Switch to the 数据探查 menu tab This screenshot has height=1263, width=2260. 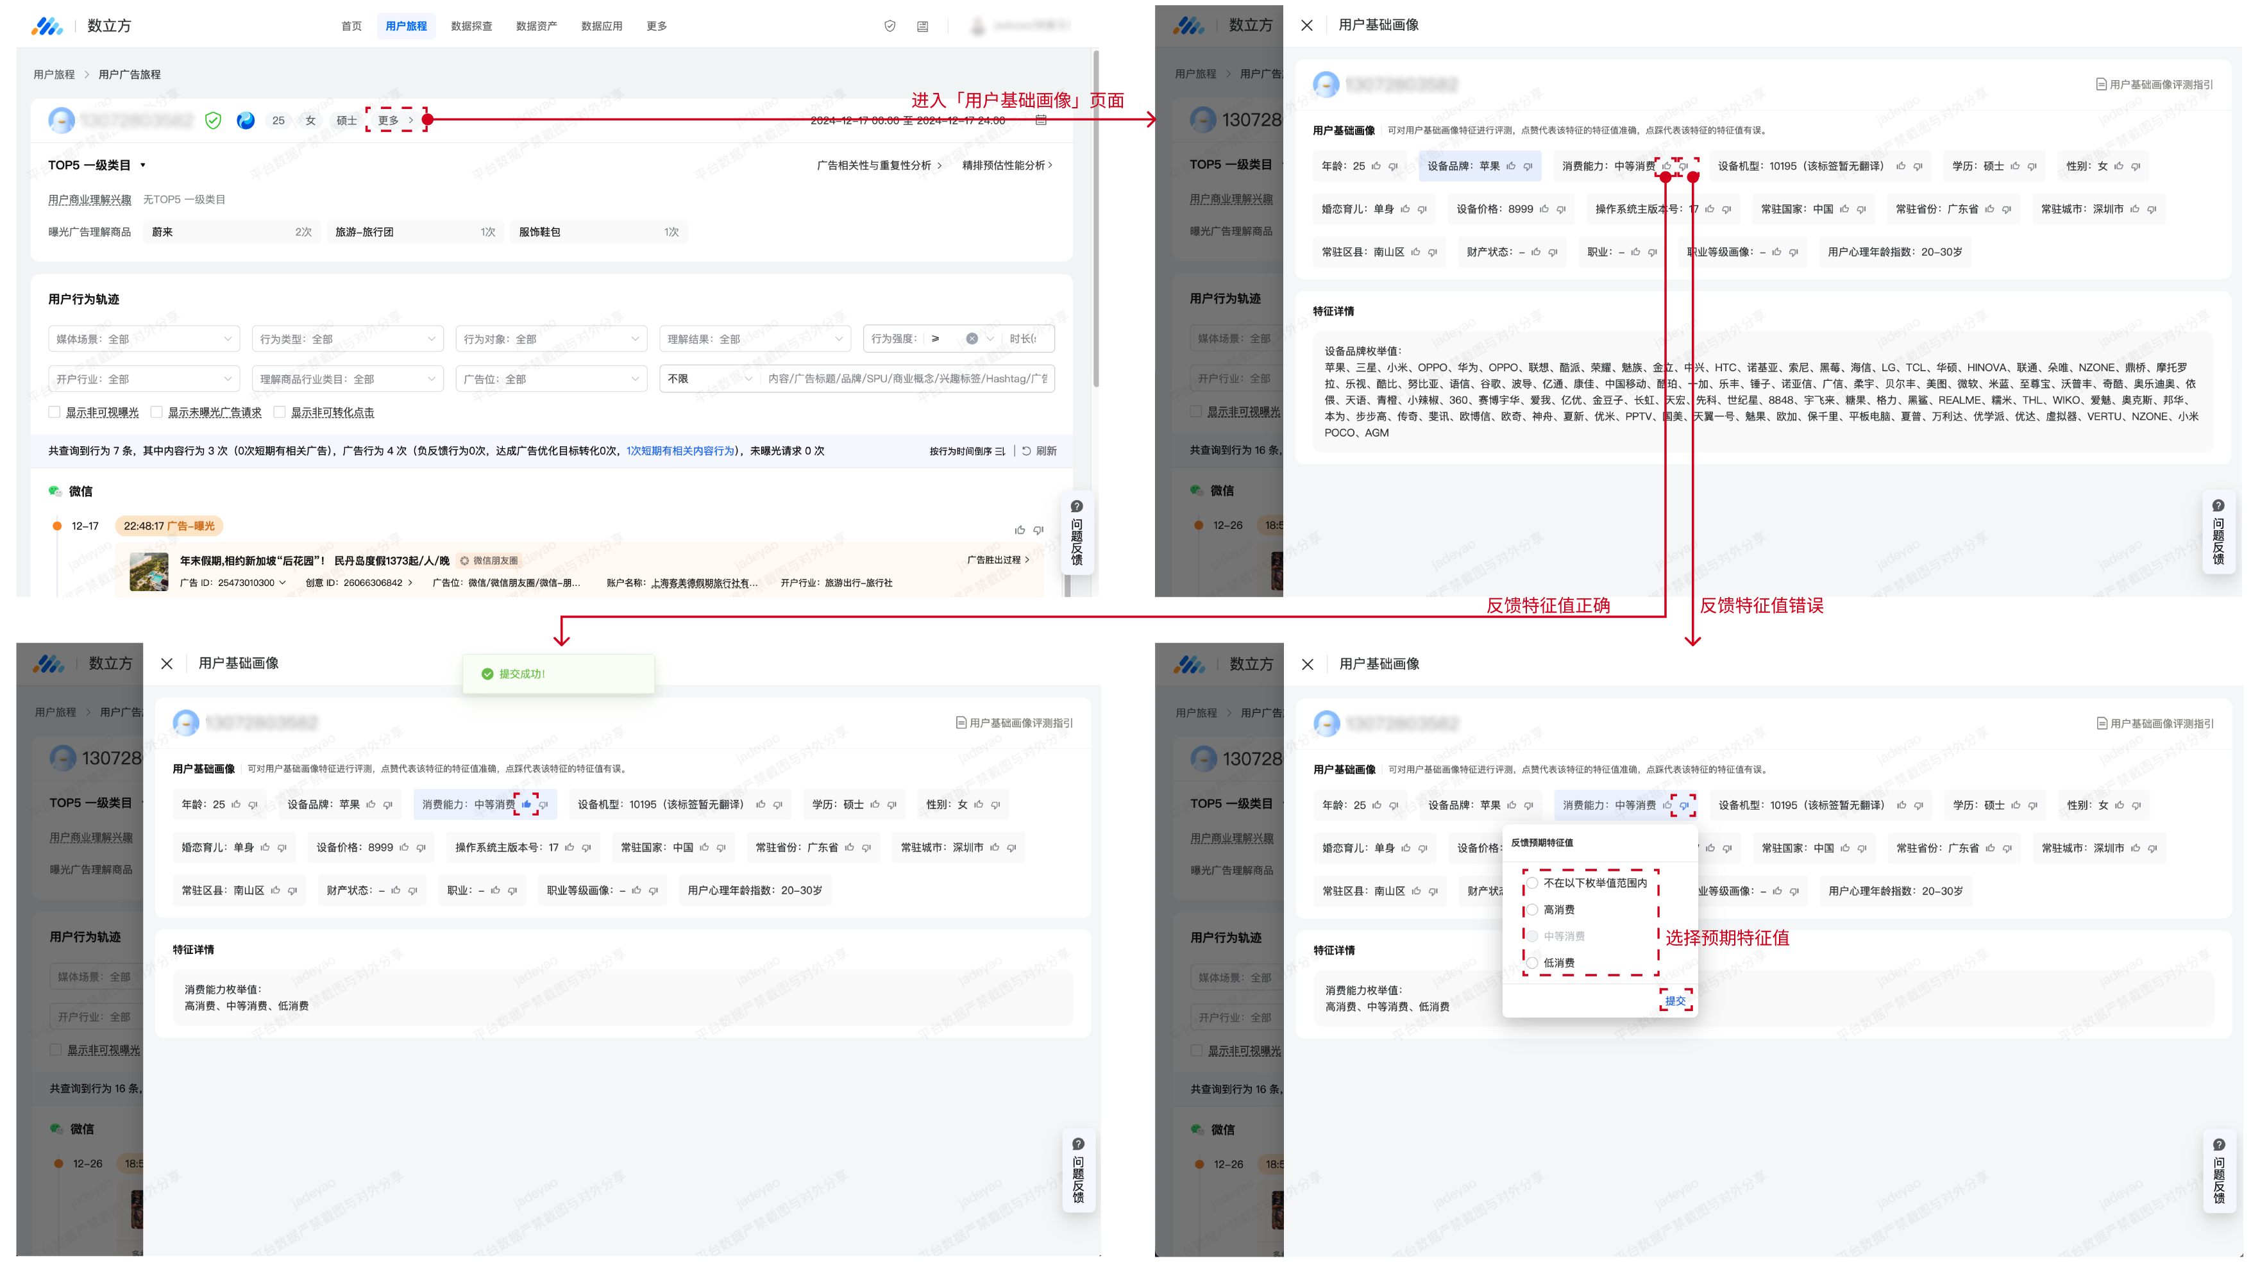[x=471, y=26]
